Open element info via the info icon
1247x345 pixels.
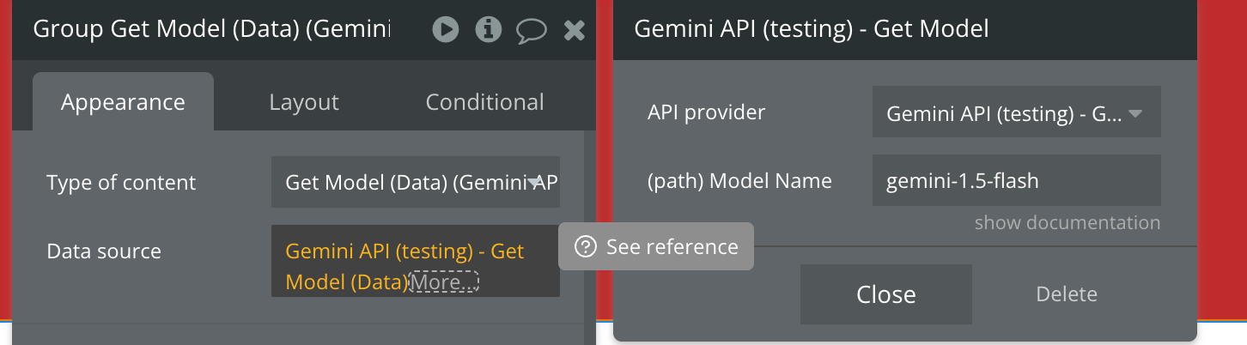(488, 30)
